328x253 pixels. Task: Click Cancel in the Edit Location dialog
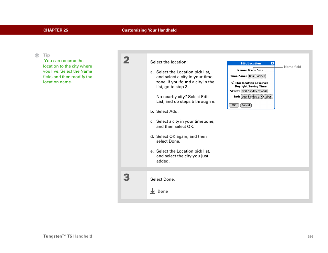(x=246, y=105)
